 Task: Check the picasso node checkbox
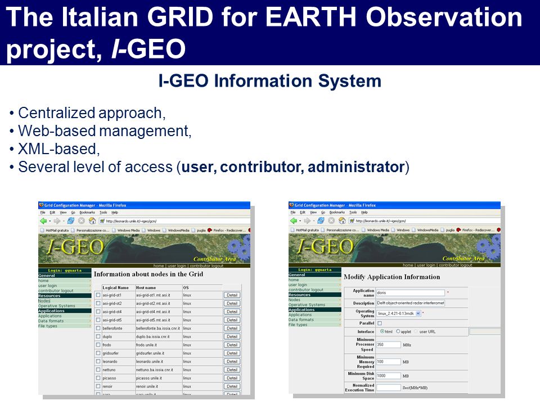tap(98, 378)
